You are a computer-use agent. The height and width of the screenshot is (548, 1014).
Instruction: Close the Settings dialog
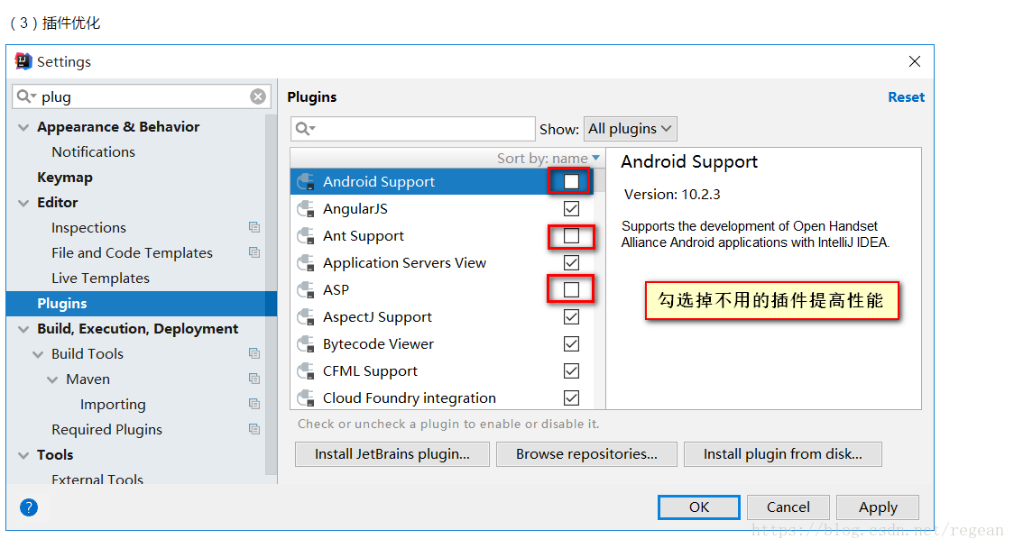(x=915, y=61)
